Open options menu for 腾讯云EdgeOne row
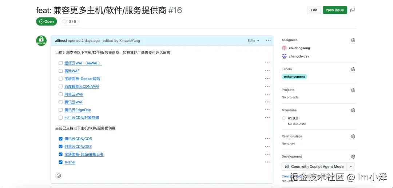This screenshot has height=188, width=393. point(267,110)
